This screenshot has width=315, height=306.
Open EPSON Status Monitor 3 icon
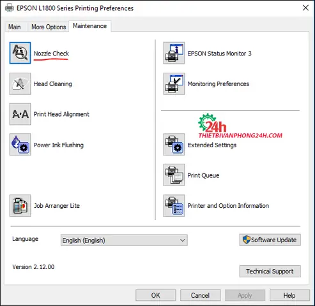point(174,53)
